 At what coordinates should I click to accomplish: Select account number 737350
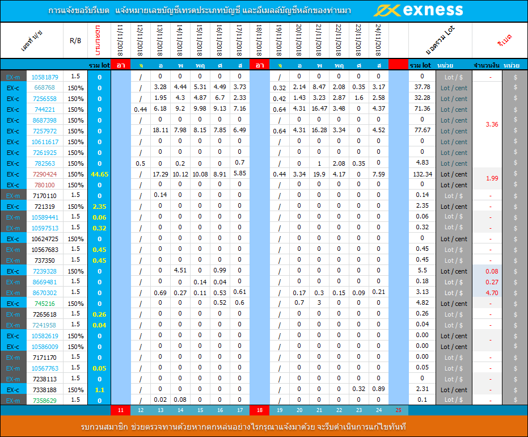coord(44,260)
